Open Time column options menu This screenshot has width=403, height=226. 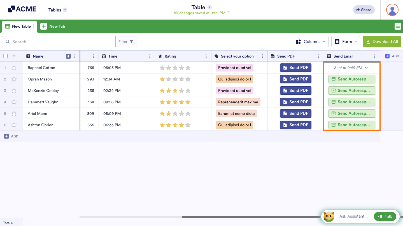pos(150,56)
